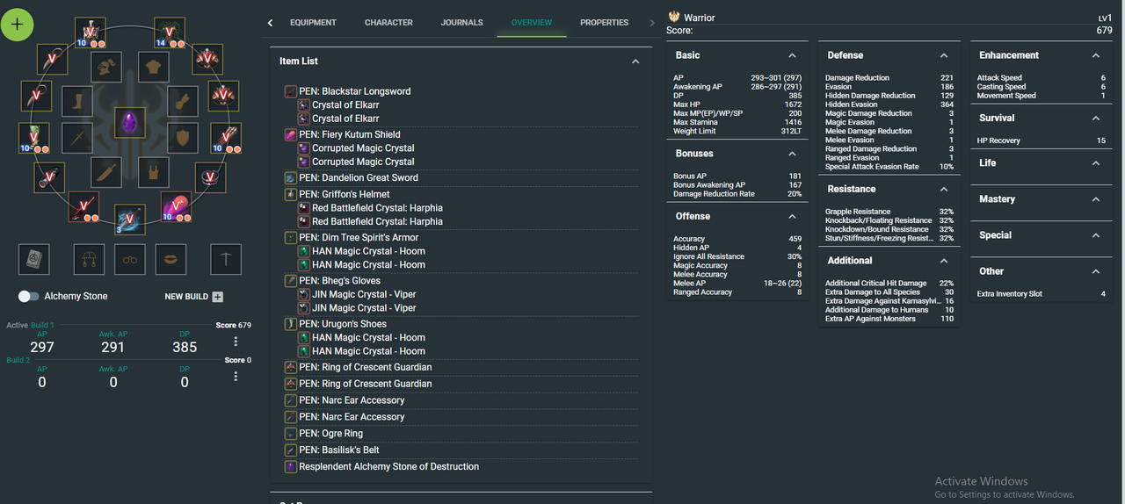The width and height of the screenshot is (1125, 504).
Task: Collapse the Enhancement panel
Action: coord(1096,55)
